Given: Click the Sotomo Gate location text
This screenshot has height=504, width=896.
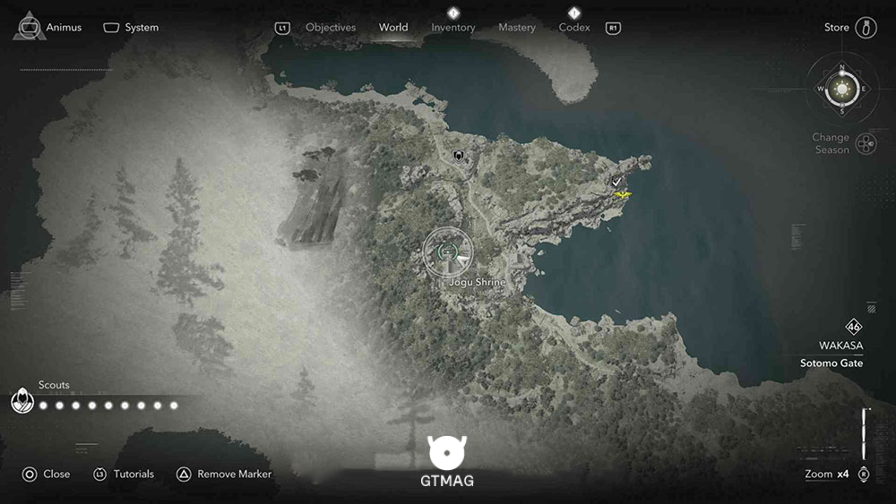Looking at the screenshot, I should click(x=831, y=363).
